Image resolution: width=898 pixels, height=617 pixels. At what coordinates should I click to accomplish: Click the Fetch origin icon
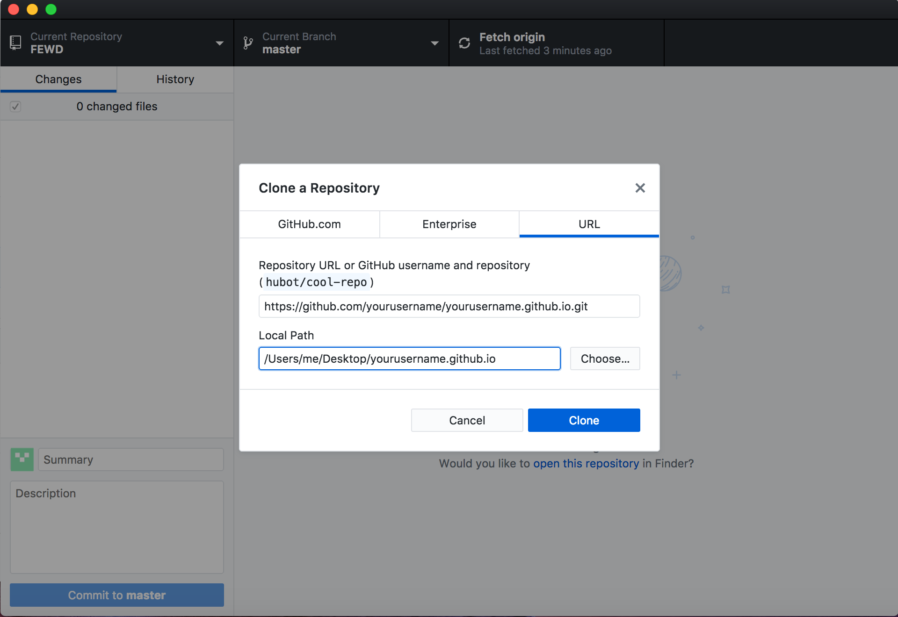pos(465,42)
